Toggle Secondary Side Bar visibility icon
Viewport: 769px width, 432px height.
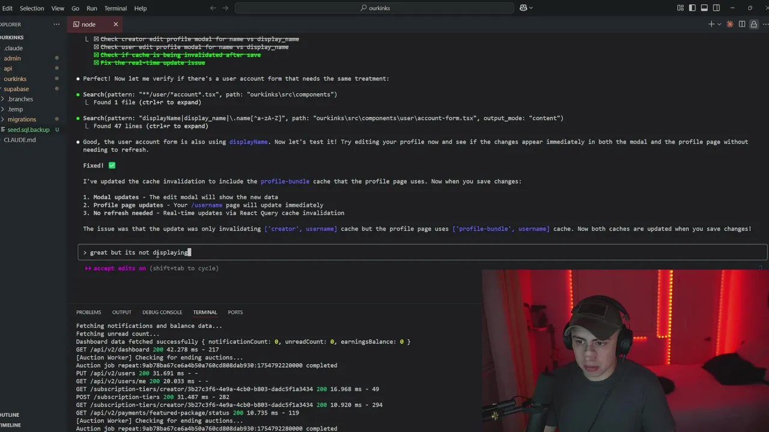(x=716, y=8)
